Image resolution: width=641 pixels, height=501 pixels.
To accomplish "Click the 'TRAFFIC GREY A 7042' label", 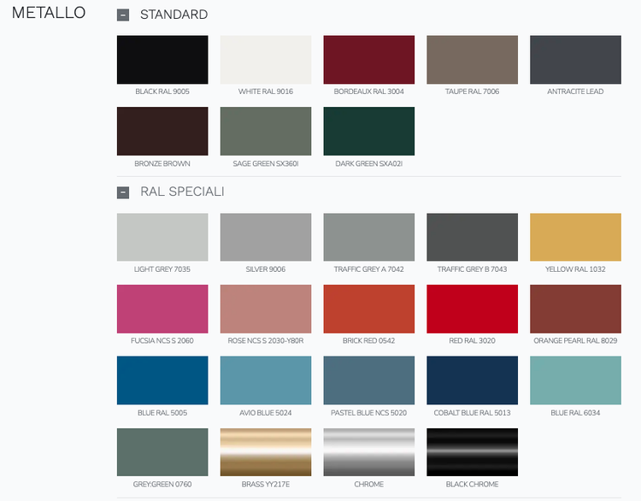I will 368,269.
